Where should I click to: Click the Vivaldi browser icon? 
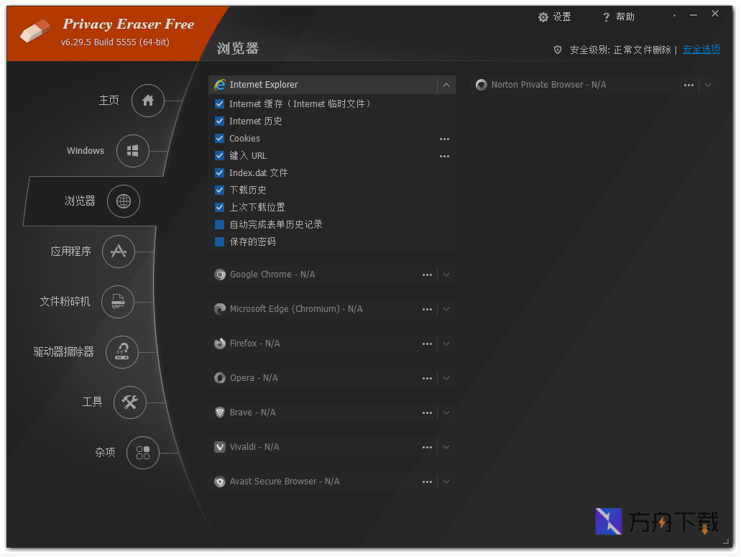coord(220,447)
